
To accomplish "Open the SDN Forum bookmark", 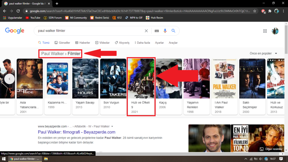I will tap(52, 18).
